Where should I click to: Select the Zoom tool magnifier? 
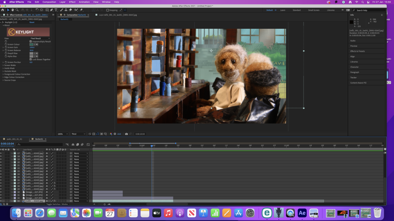[x=17, y=10]
